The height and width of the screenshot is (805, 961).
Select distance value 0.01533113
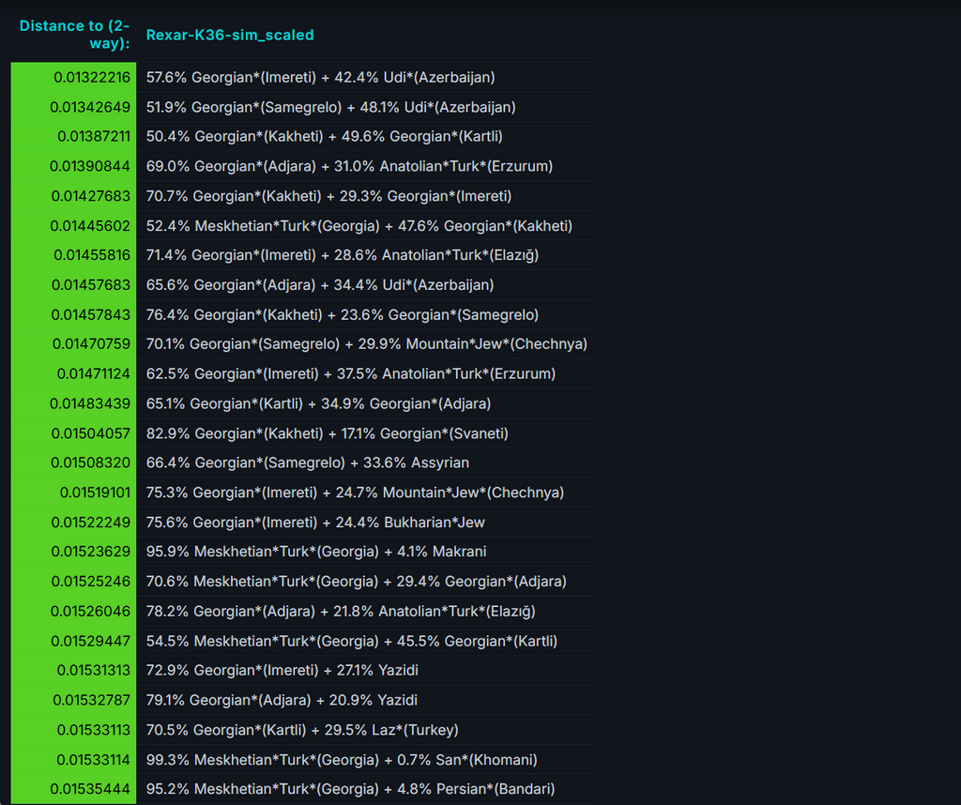(93, 730)
